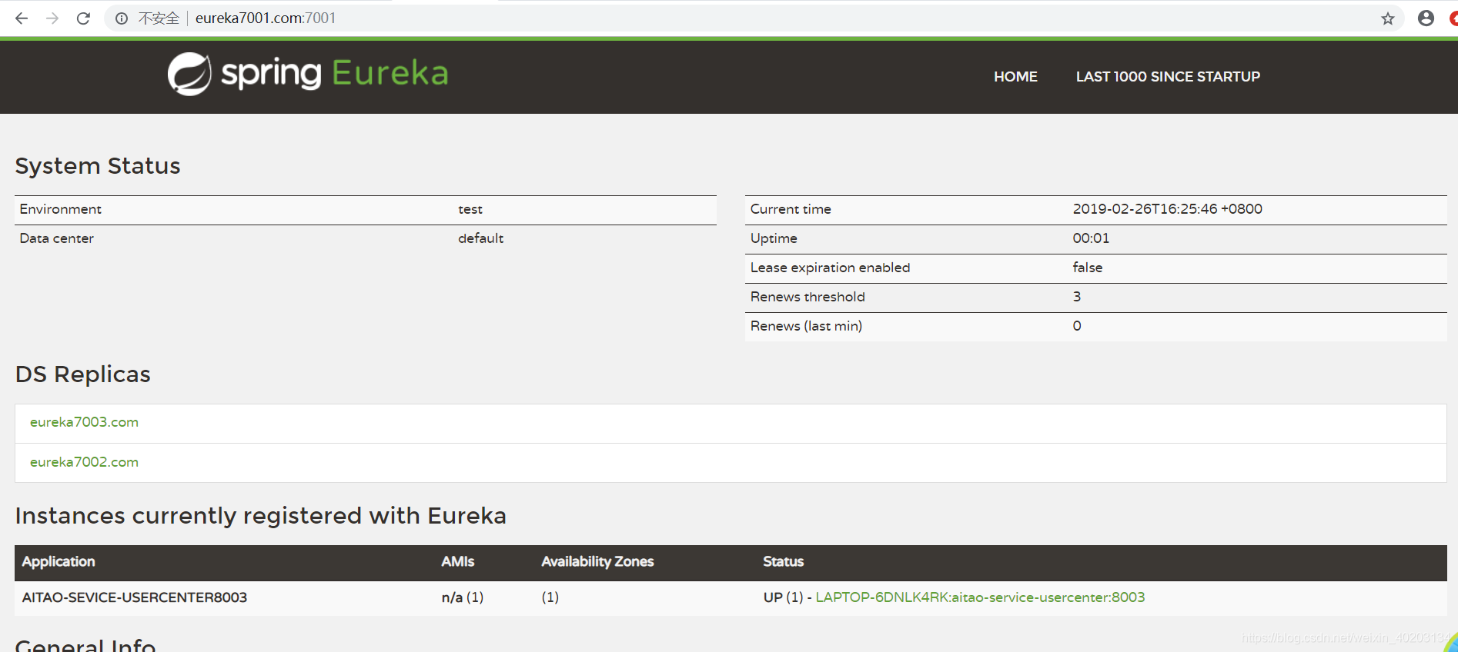Open the browser profile avatar icon
Viewport: 1458px width, 652px height.
(1426, 18)
